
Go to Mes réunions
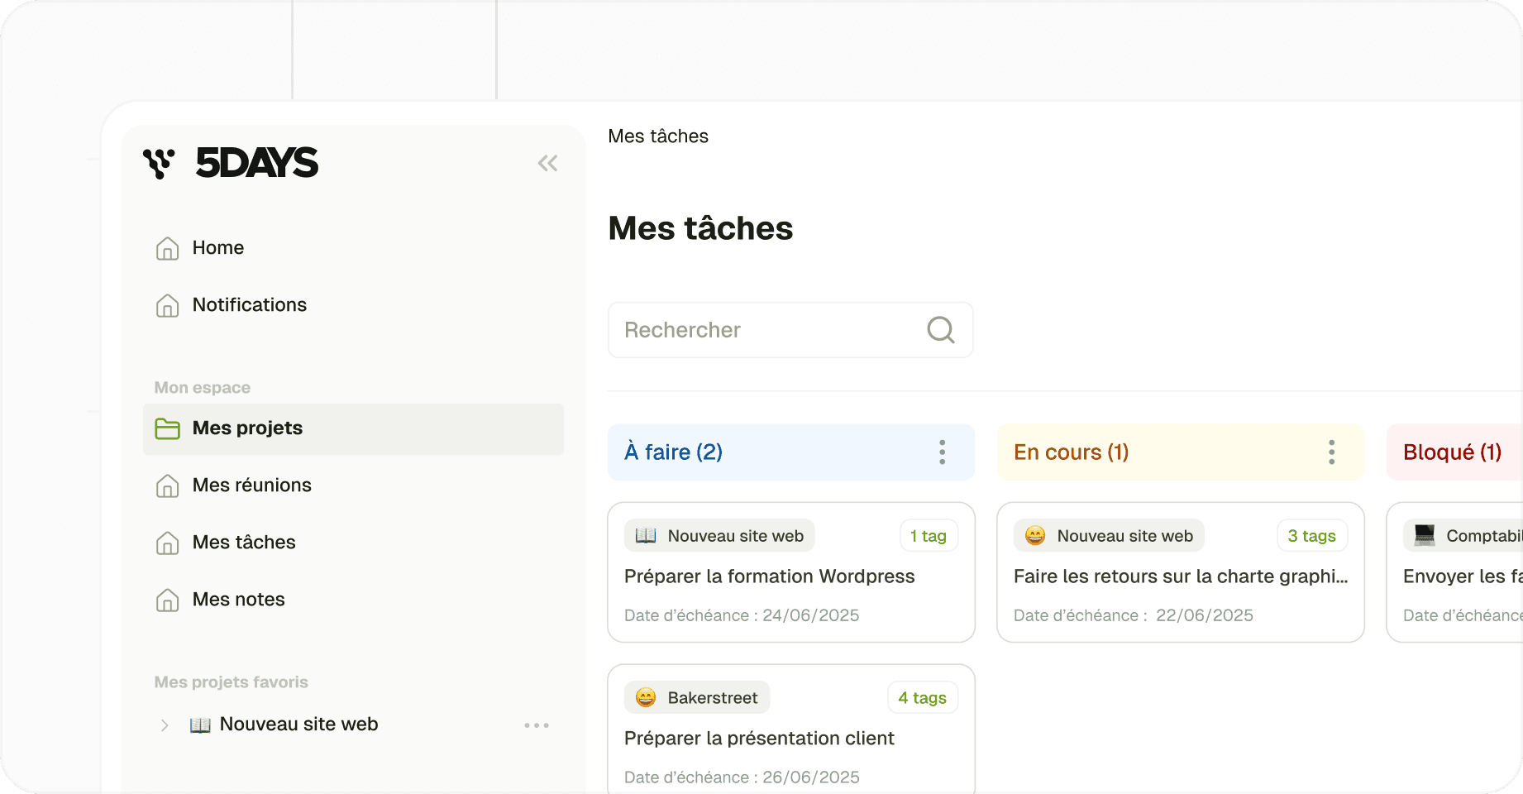tap(252, 485)
